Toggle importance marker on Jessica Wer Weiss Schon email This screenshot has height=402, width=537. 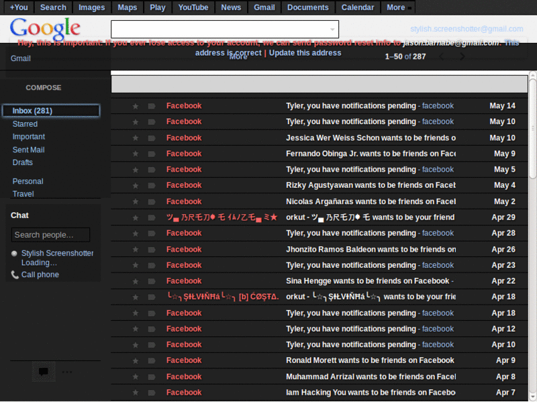[152, 138]
